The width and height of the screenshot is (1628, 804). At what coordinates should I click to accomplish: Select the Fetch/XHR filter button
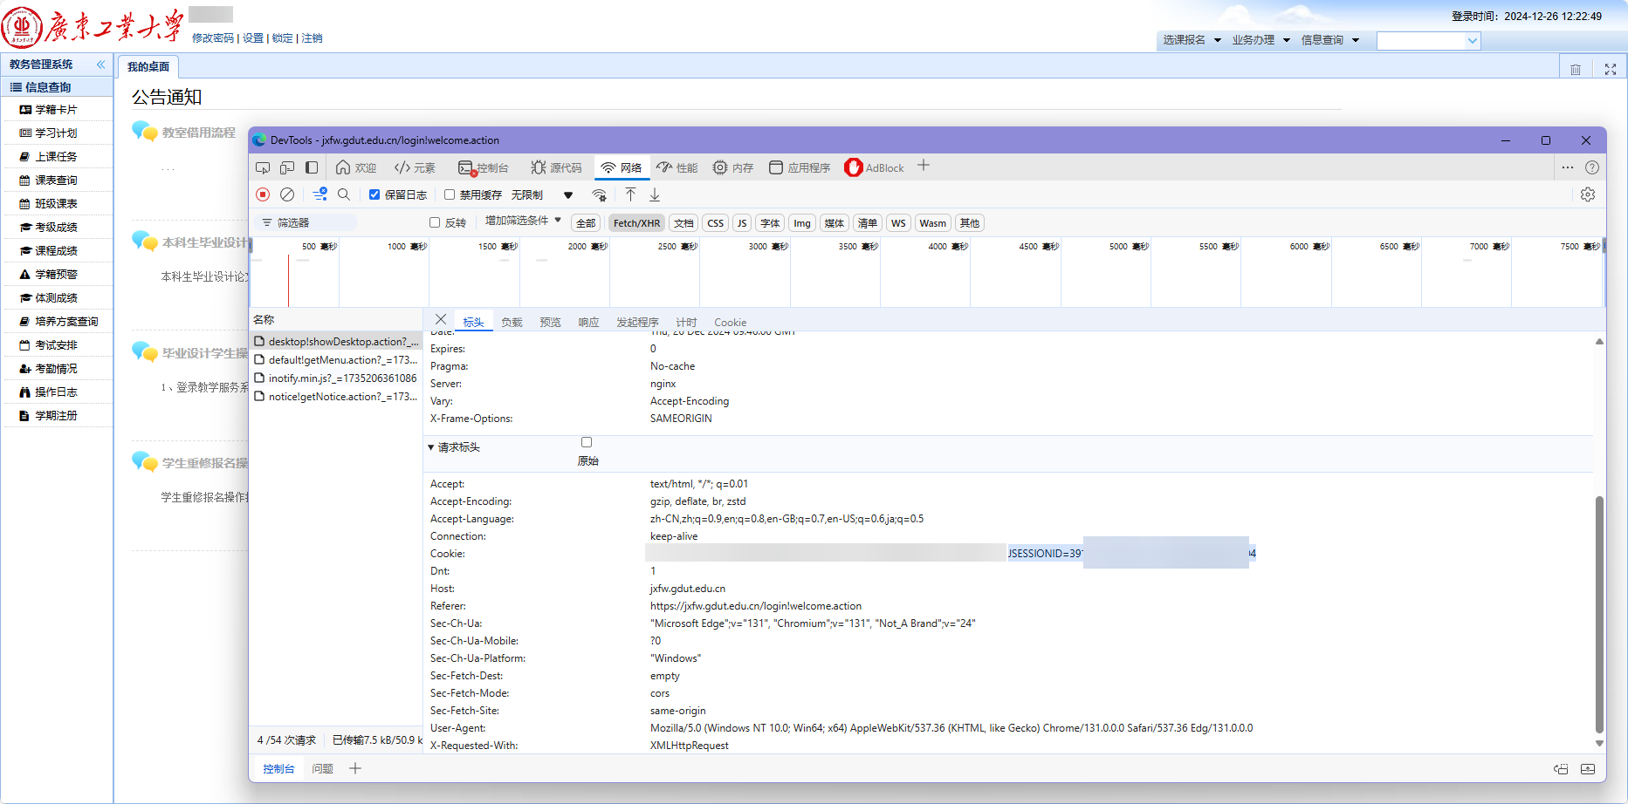636,223
